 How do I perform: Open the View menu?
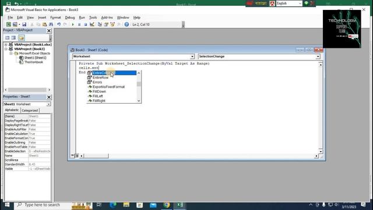point(30,17)
